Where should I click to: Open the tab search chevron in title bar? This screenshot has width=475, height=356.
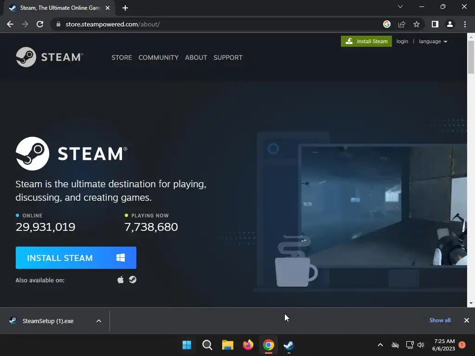[400, 6]
